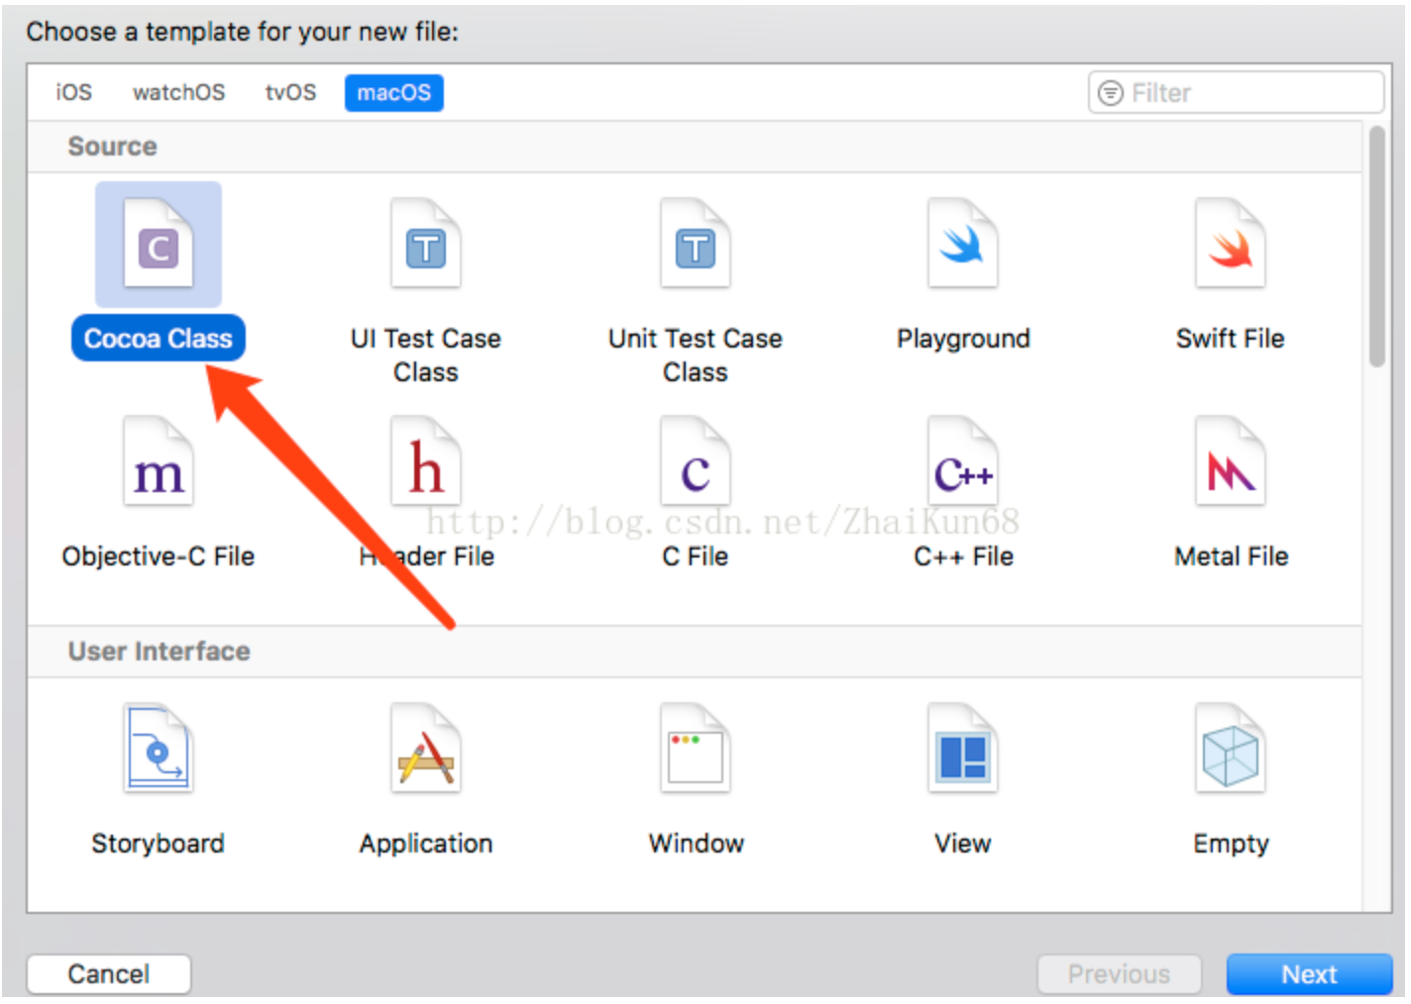The height and width of the screenshot is (1004, 1411).
Task: Click the Cocoa Class label
Action: click(159, 339)
